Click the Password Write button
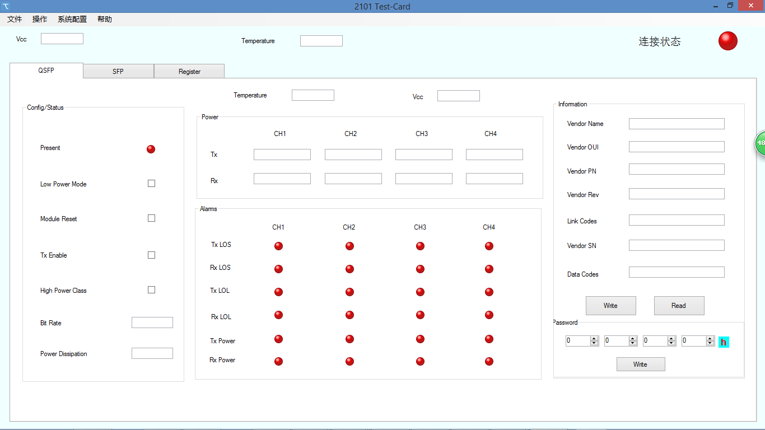The height and width of the screenshot is (430, 765). pos(641,364)
